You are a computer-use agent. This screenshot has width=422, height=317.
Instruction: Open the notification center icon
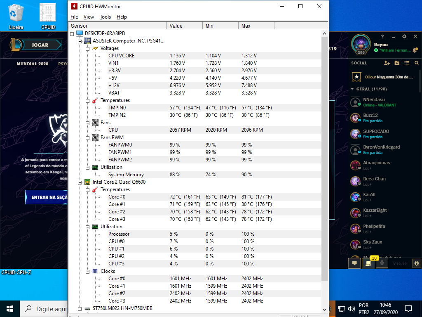(408, 309)
